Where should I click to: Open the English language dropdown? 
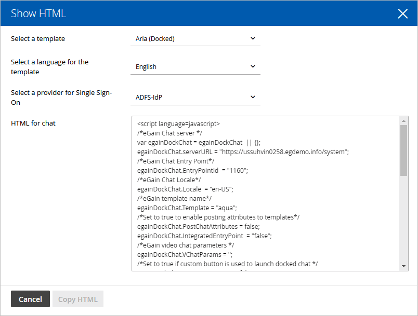(195, 67)
